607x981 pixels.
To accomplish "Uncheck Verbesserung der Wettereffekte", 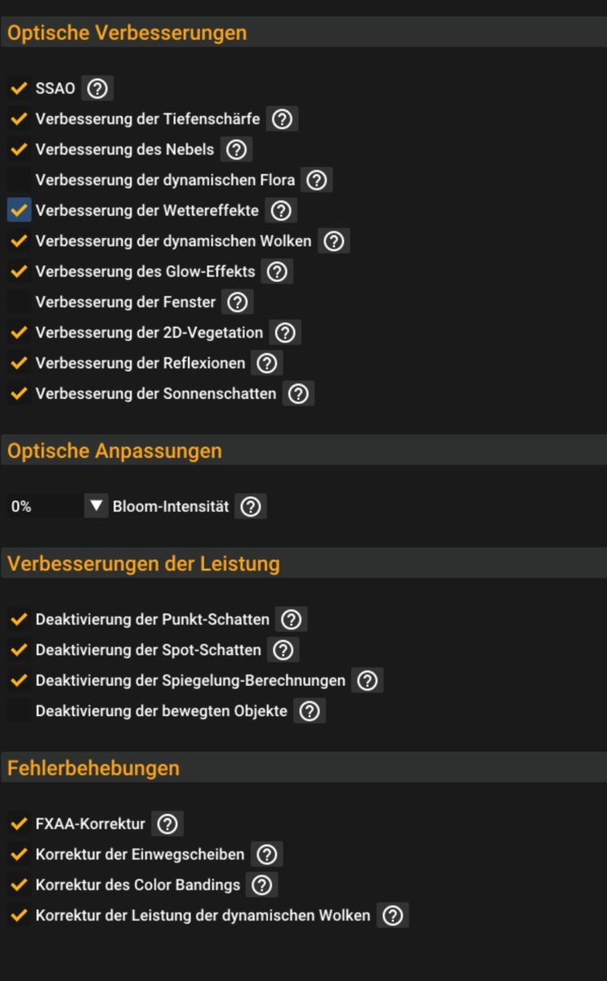I will [19, 211].
